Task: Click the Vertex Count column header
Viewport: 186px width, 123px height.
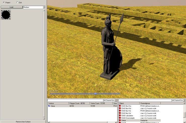Action: point(101,103)
